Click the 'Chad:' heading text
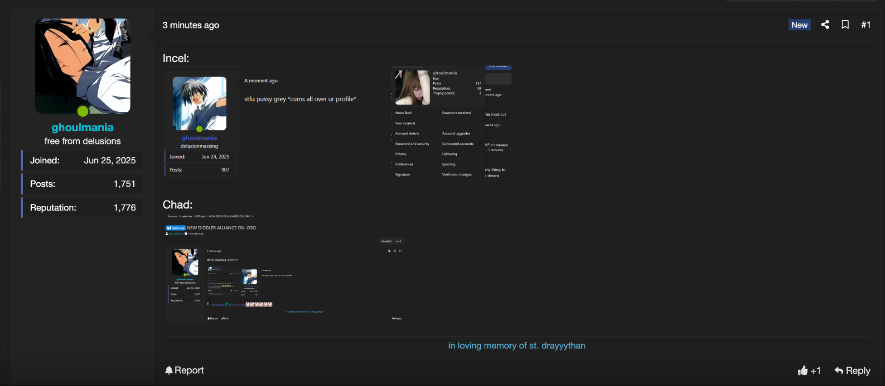Screen dimensions: 885x386 tap(178, 205)
